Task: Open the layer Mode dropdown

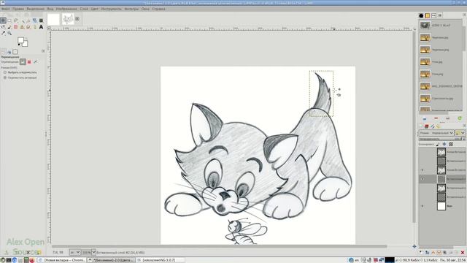Action: (436, 133)
